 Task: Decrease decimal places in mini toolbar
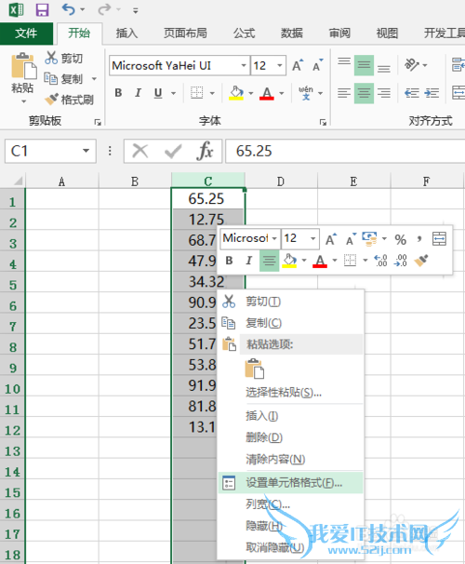(x=400, y=260)
